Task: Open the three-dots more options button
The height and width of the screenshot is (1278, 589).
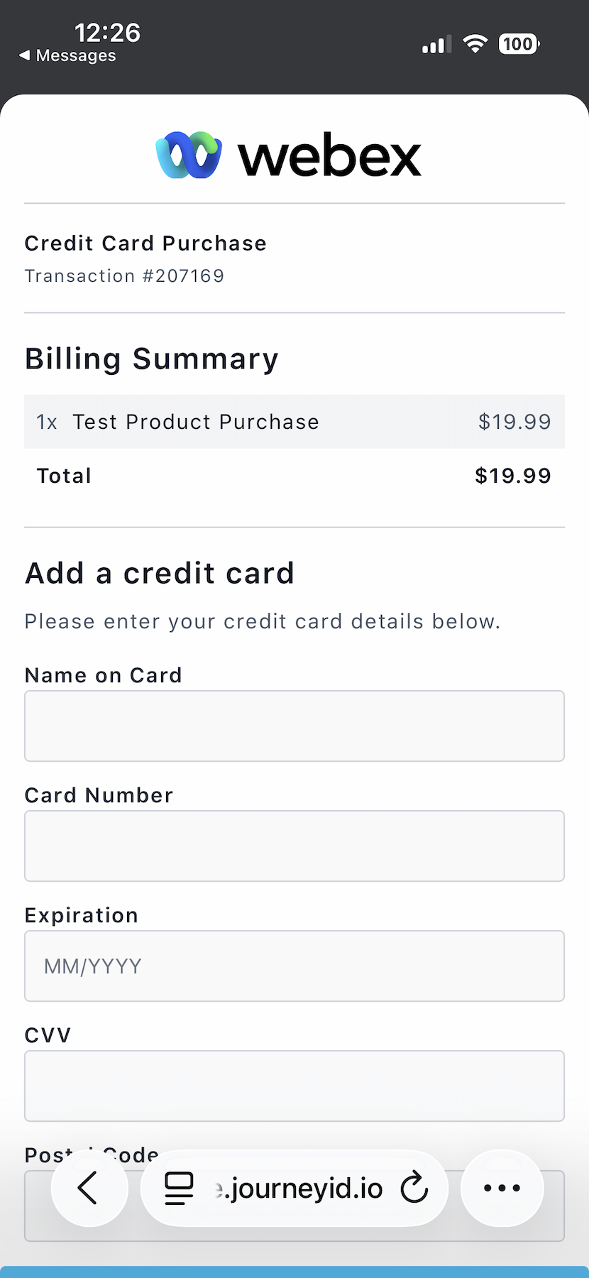Action: pos(502,1188)
